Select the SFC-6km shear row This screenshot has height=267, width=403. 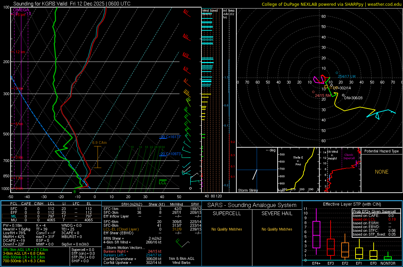click(x=152, y=222)
